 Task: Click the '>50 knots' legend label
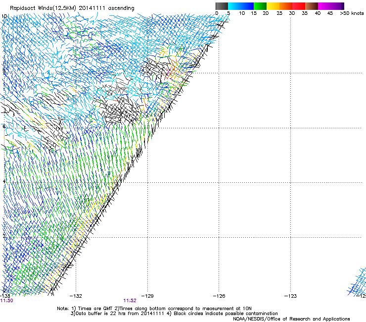pos(352,13)
